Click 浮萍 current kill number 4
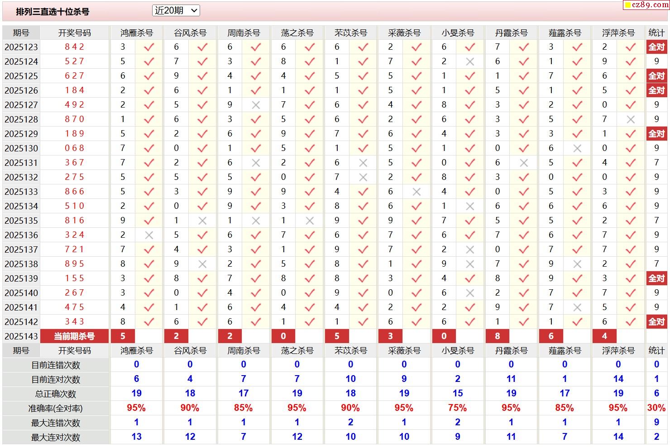The width and height of the screenshot is (670, 447). click(604, 336)
